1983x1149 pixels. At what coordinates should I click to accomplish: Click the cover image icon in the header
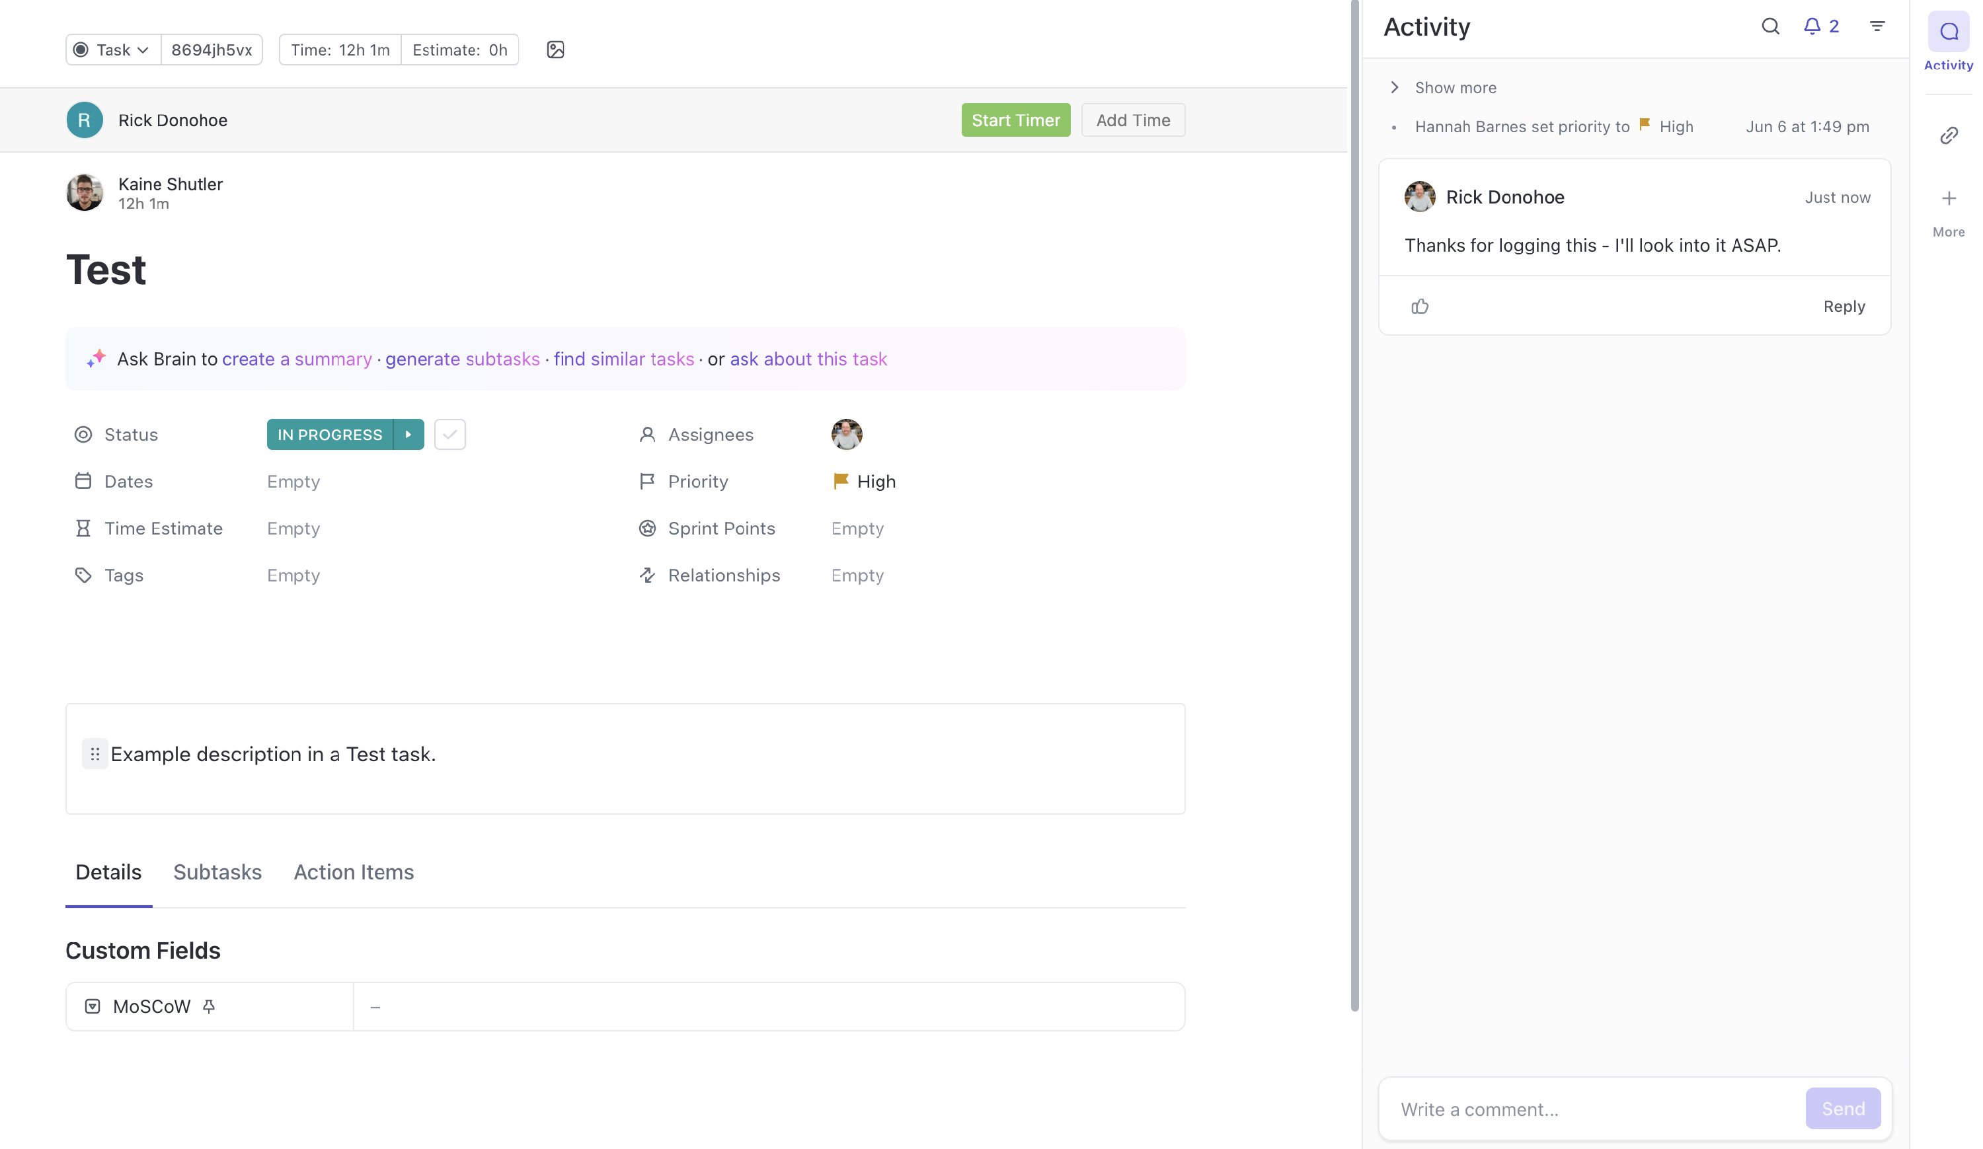[x=555, y=50]
